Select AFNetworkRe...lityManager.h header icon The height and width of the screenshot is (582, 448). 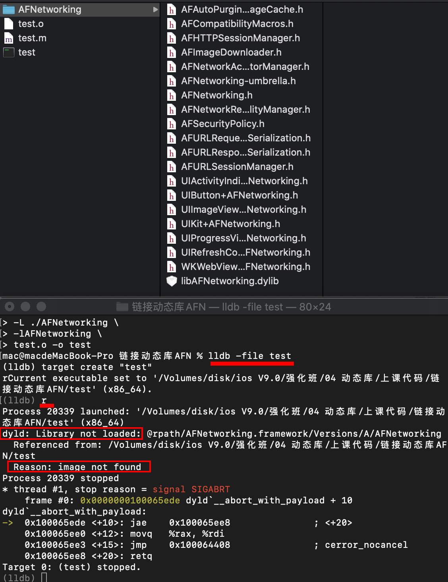(172, 110)
